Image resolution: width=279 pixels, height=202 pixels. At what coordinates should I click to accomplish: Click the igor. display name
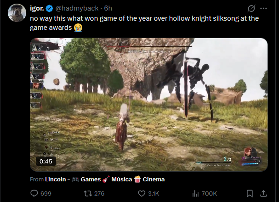(37, 8)
